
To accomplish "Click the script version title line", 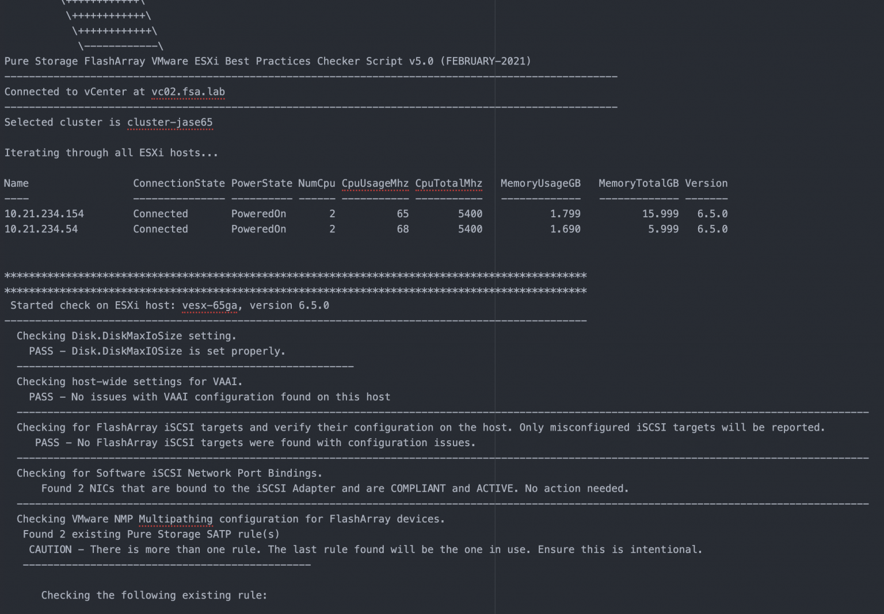I will tap(267, 61).
